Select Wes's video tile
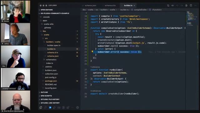Image resolution: width=200 pixels, height=113 pixels. click(x=16, y=56)
